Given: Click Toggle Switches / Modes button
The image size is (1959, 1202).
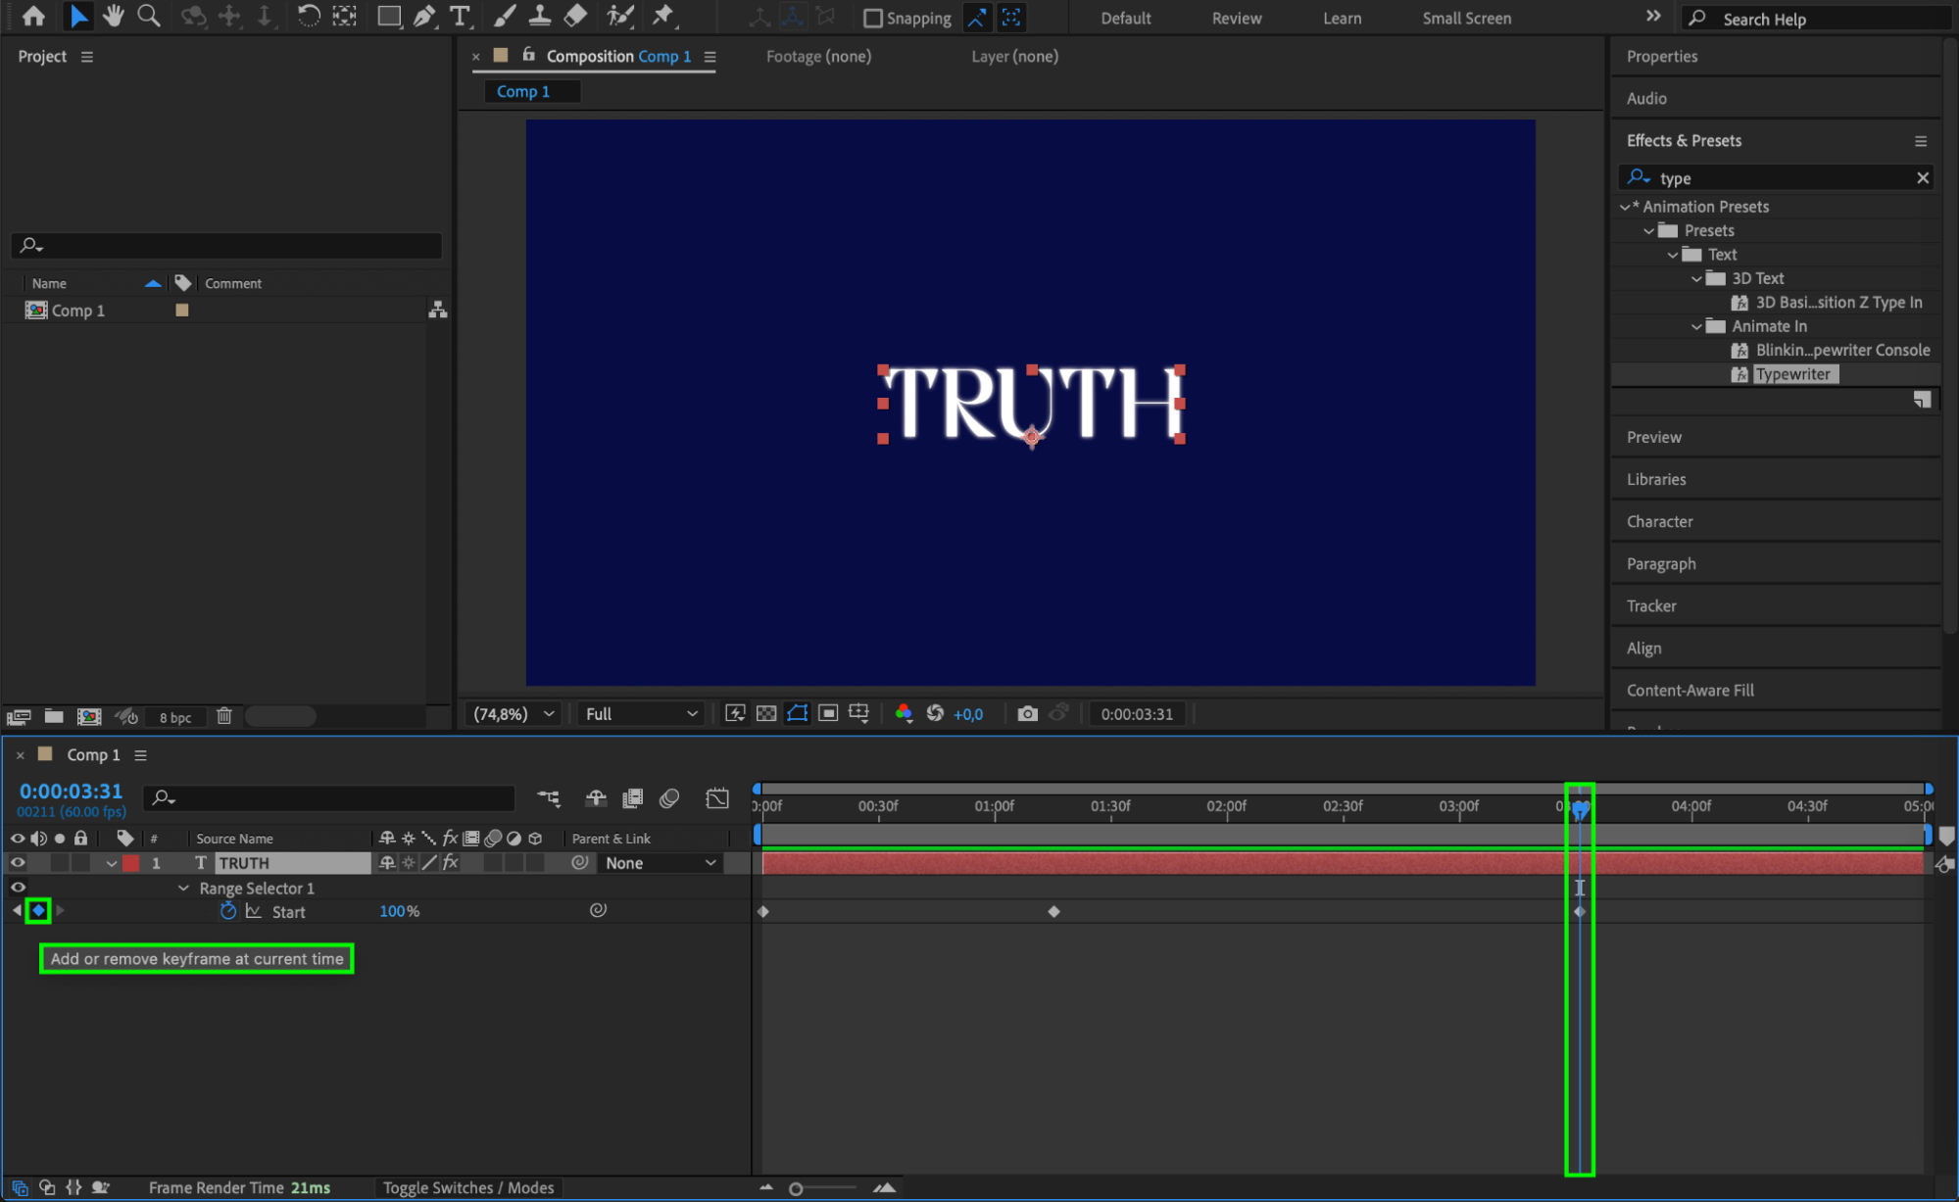Looking at the screenshot, I should pyautogui.click(x=467, y=1187).
